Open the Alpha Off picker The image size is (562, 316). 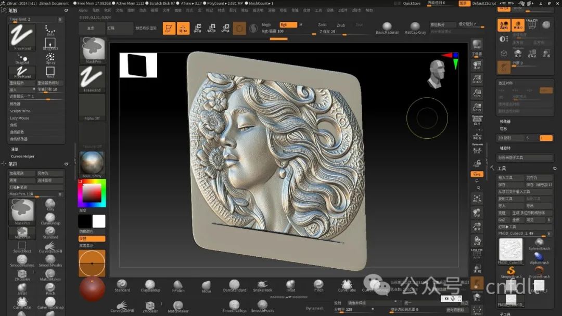tap(92, 108)
